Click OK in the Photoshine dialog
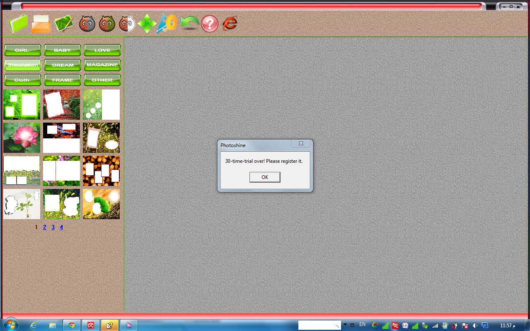This screenshot has width=530, height=331. (265, 177)
